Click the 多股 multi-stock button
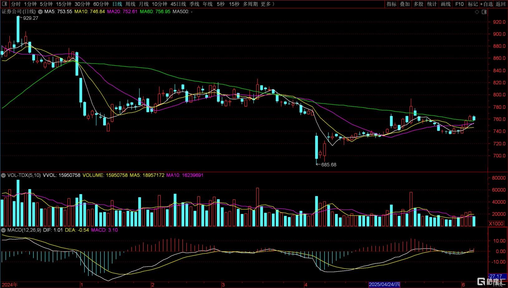The width and height of the screenshot is (508, 288). [419, 4]
